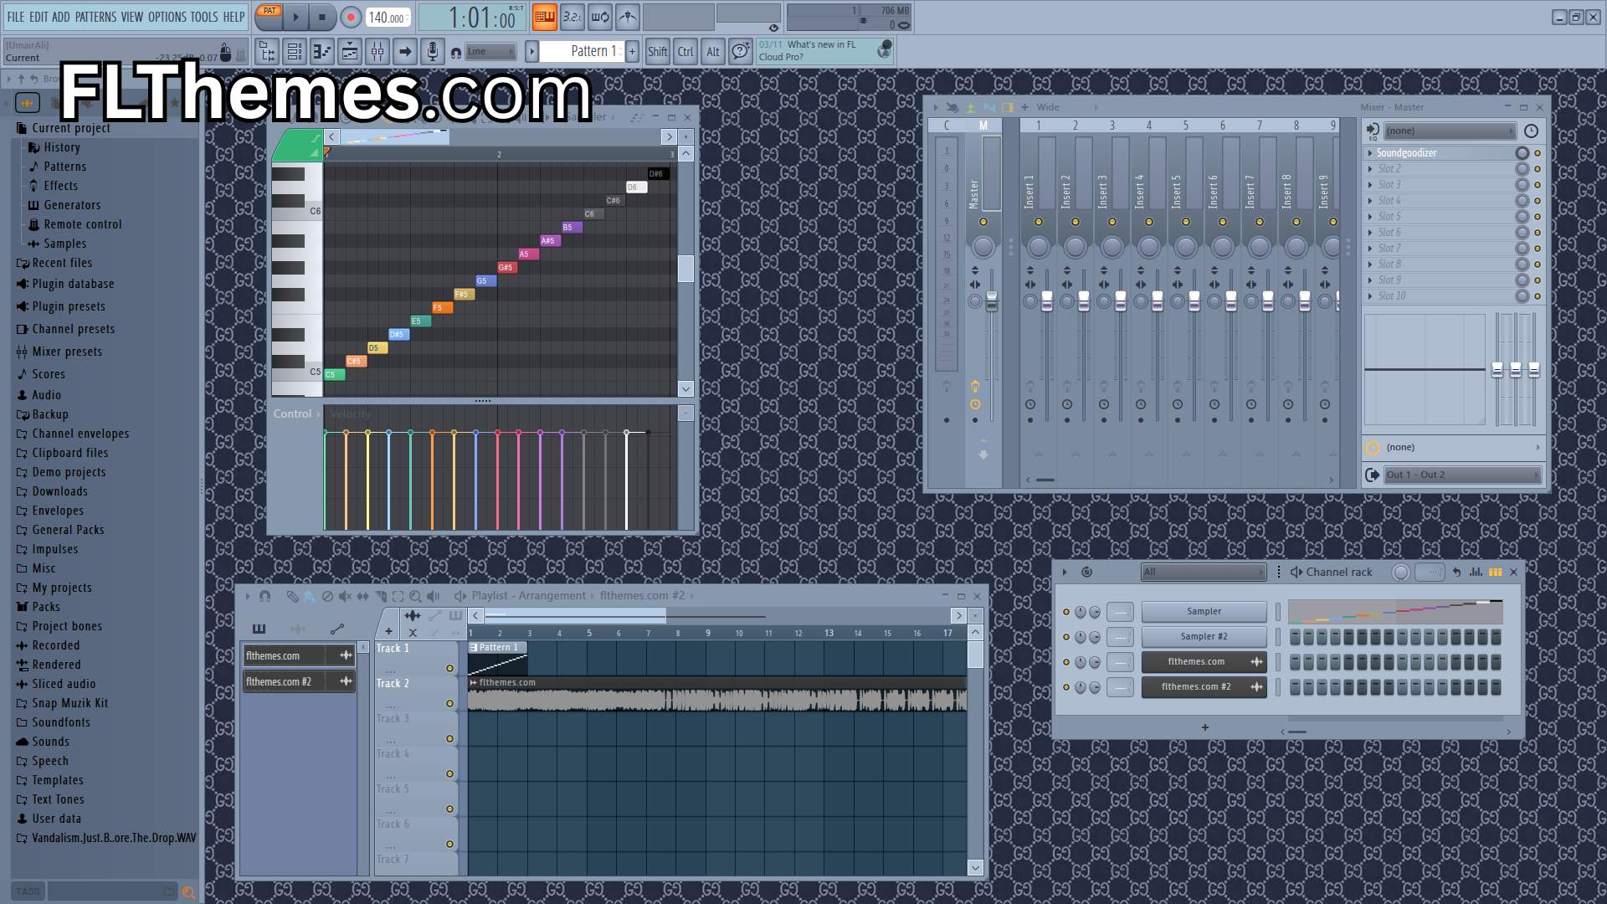Open the OPTIONS menu

(x=167, y=17)
